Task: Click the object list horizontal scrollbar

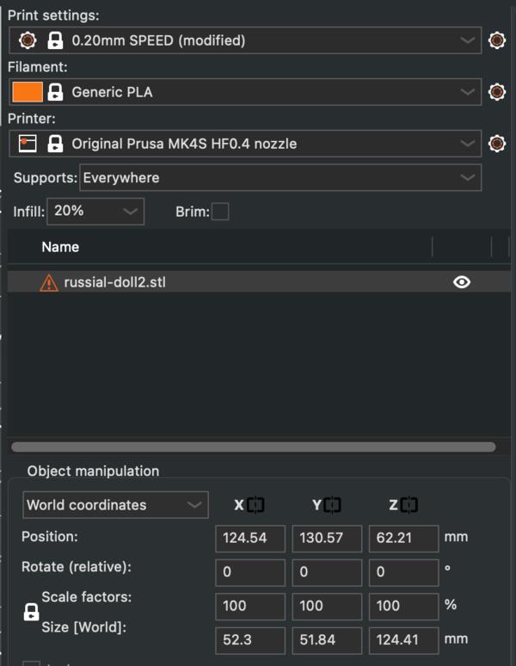Action: pos(254,447)
